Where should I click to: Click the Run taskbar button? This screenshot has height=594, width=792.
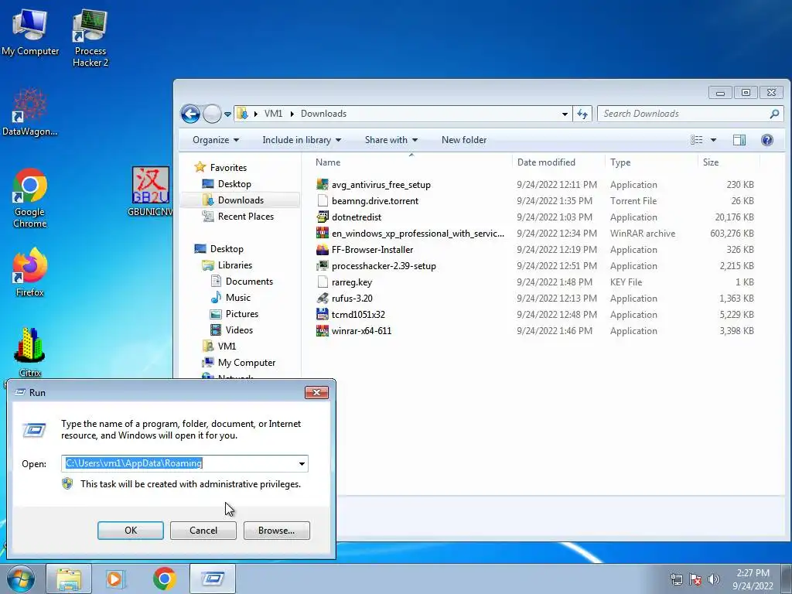point(212,579)
